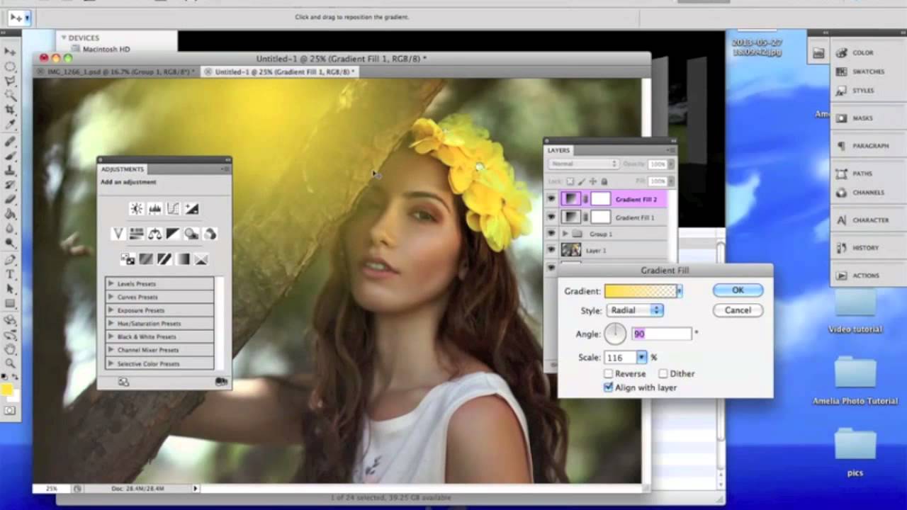Open the Layers panel tab
This screenshot has height=510, width=907.
[x=558, y=150]
